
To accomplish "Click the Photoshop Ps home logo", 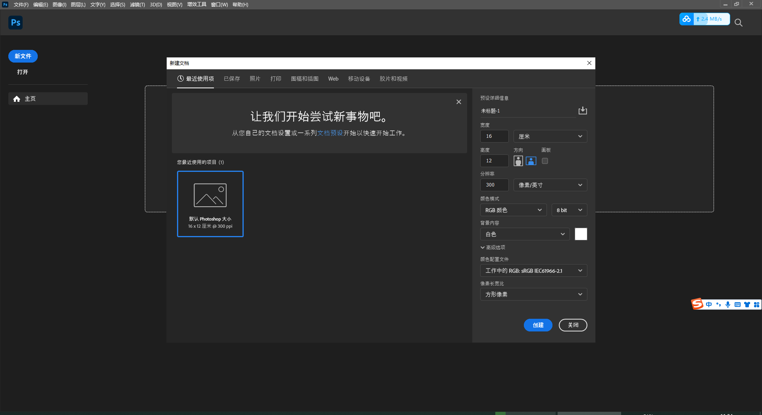I will click(x=15, y=23).
